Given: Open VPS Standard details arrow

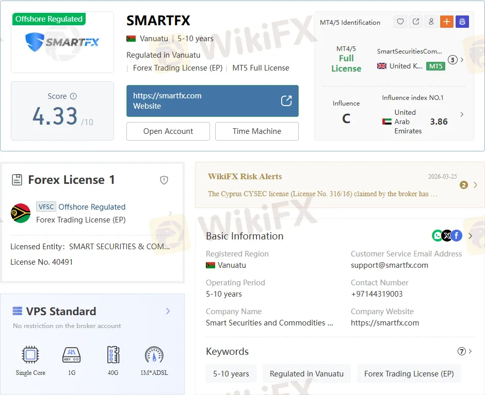Looking at the screenshot, I should point(168,311).
